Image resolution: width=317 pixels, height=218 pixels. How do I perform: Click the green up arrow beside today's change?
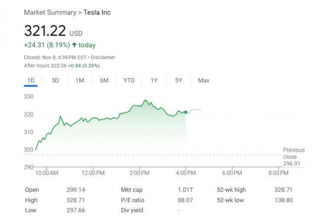[x=74, y=45]
